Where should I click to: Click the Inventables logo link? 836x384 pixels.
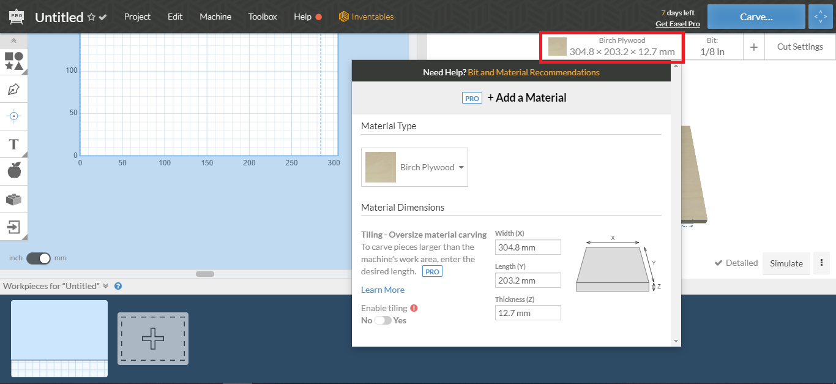[x=366, y=17]
